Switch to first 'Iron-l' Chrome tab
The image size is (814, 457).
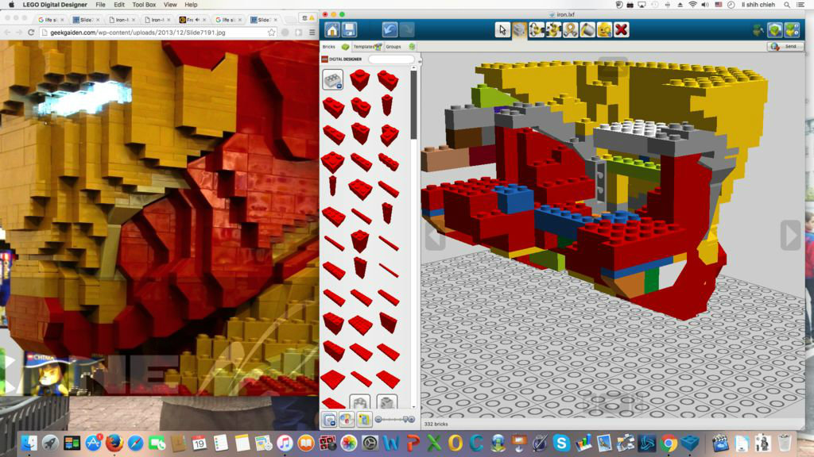122,20
